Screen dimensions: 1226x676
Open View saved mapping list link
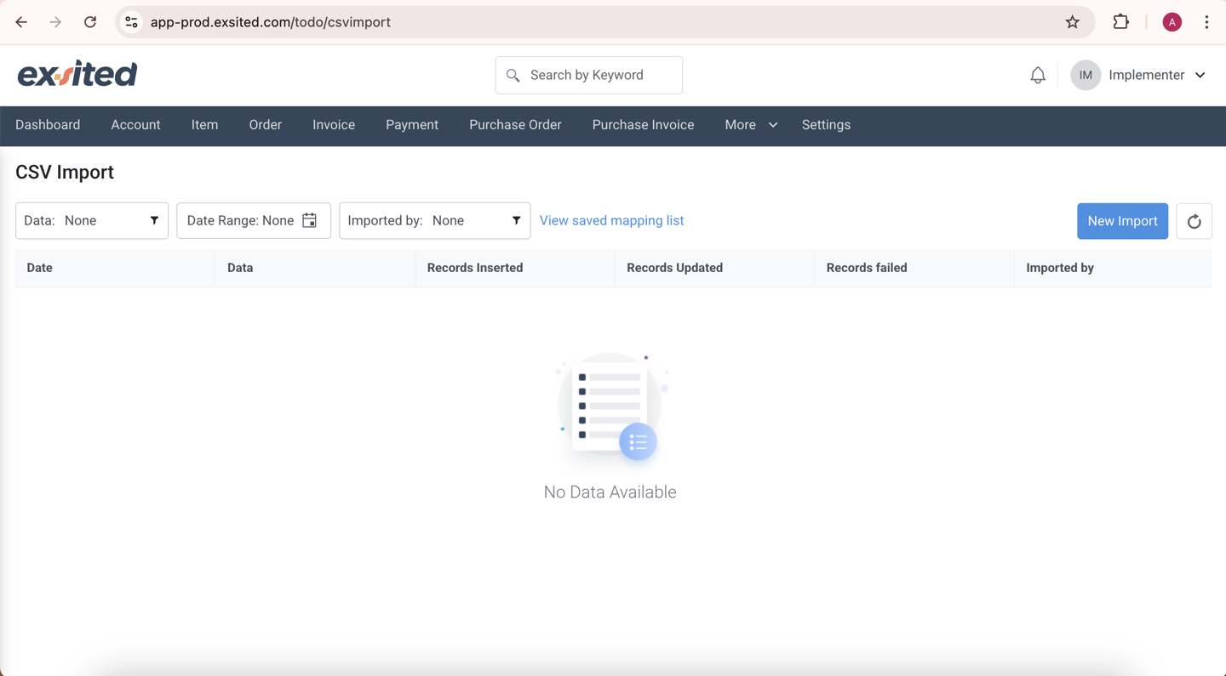pos(611,220)
